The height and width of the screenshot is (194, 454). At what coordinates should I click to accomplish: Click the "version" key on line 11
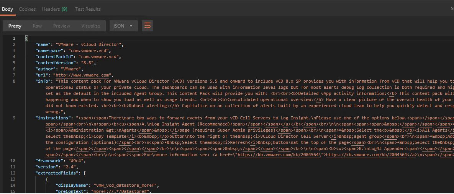pos(47,167)
